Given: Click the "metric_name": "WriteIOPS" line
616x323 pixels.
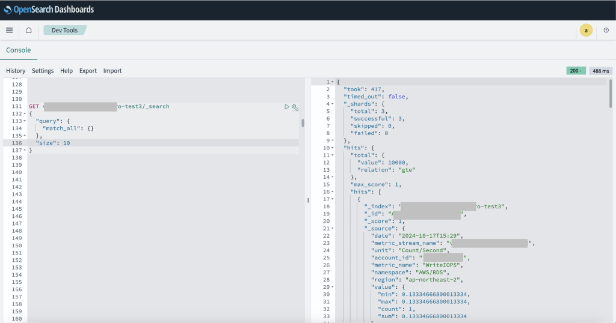Looking at the screenshot, I should pyautogui.click(x=417, y=265).
